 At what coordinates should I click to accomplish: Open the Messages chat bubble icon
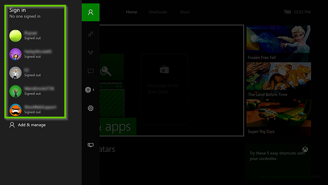90,71
